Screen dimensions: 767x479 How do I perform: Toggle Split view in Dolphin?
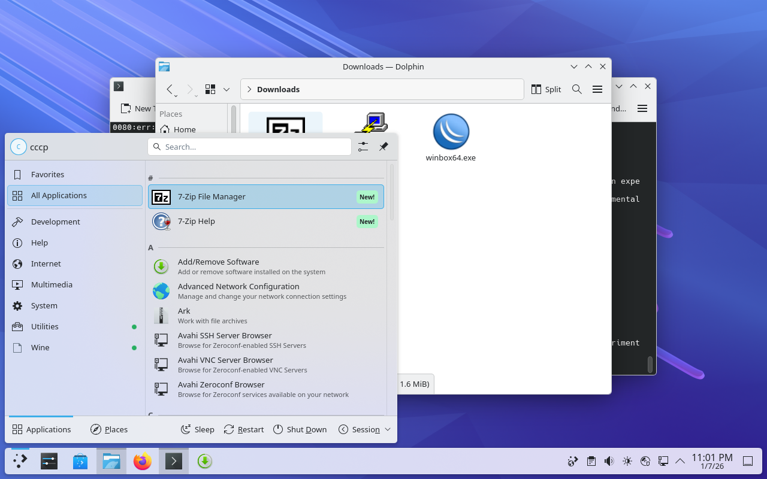click(546, 89)
